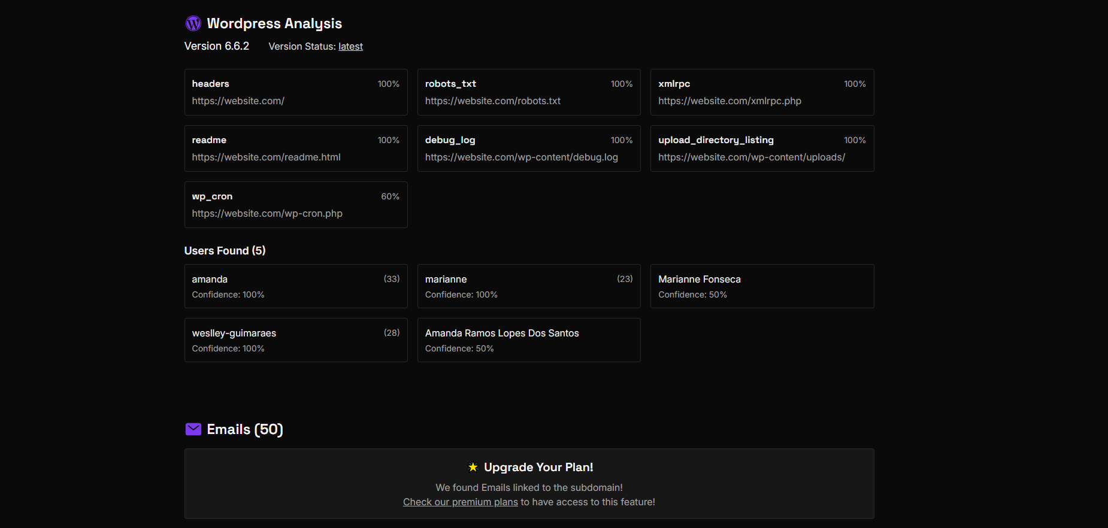1108x528 pixels.
Task: Click the 100% score on headers card
Action: click(x=388, y=84)
